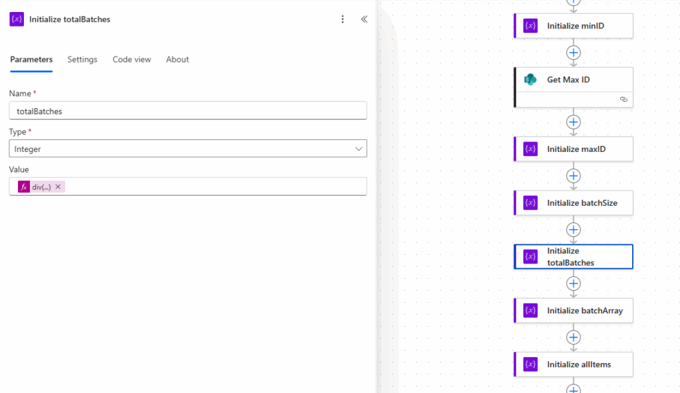
Task: Click the variable icon on Initialize batchSize
Action: (531, 203)
